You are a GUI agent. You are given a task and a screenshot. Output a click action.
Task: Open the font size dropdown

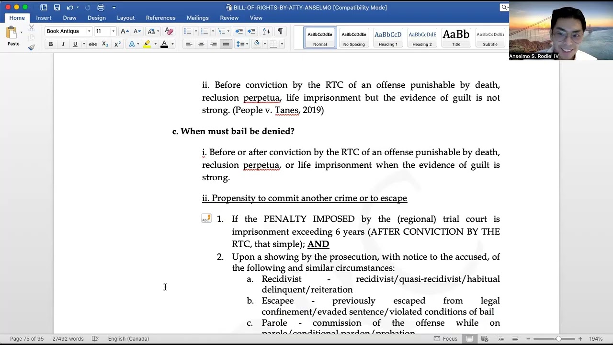(x=113, y=31)
